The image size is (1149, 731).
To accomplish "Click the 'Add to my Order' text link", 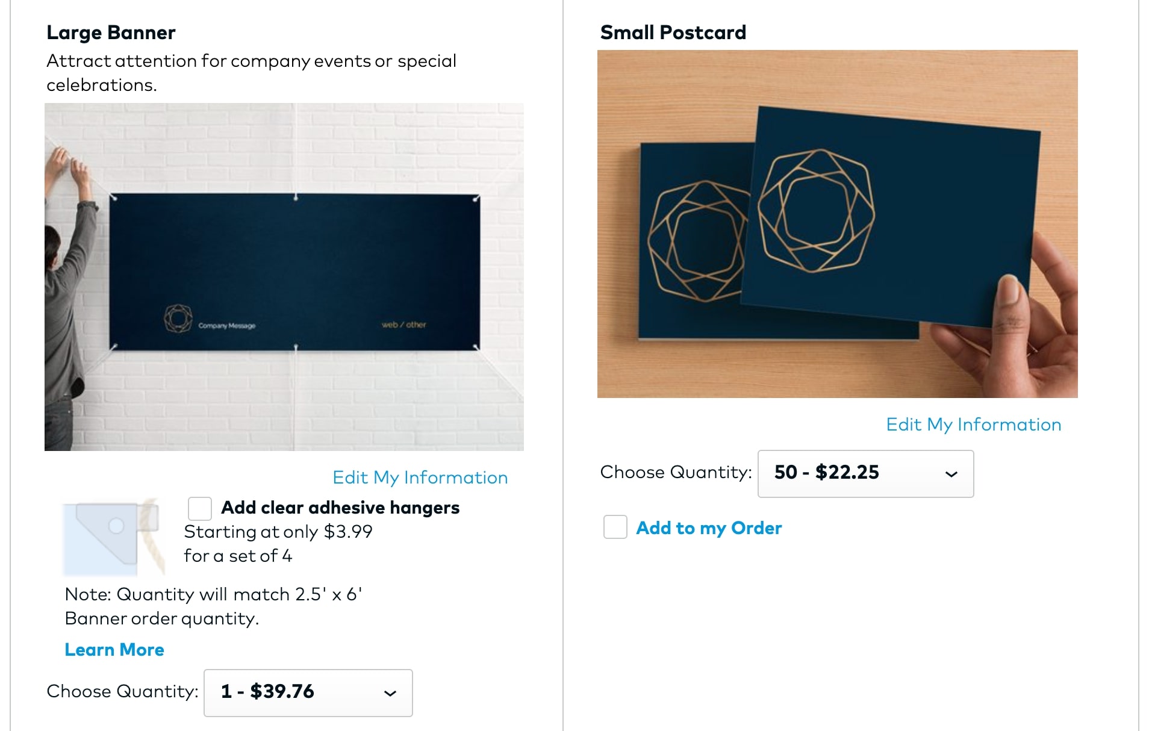I will (709, 528).
